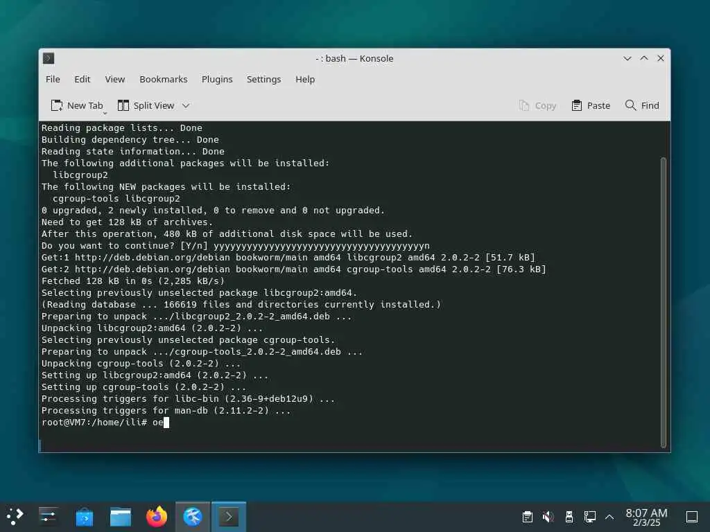Launch Firefox from the taskbar

pos(157,516)
